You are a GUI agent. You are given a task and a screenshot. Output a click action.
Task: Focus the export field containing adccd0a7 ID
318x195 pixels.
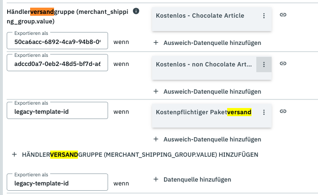57,64
